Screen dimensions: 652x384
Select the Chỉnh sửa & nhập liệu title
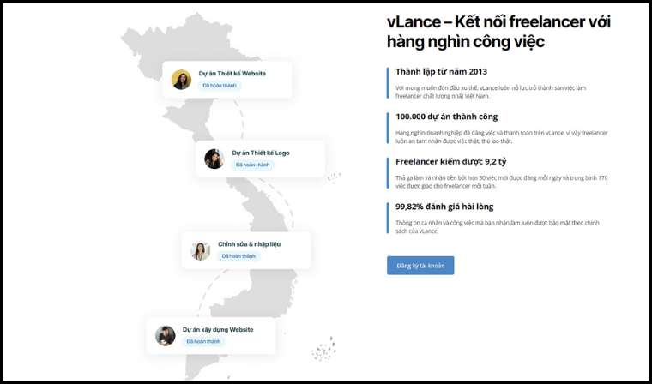[249, 244]
